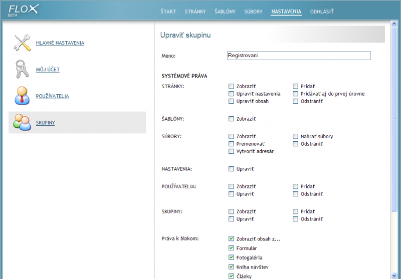
Task: Click the vertical scrollbar on the right
Action: (x=394, y=120)
